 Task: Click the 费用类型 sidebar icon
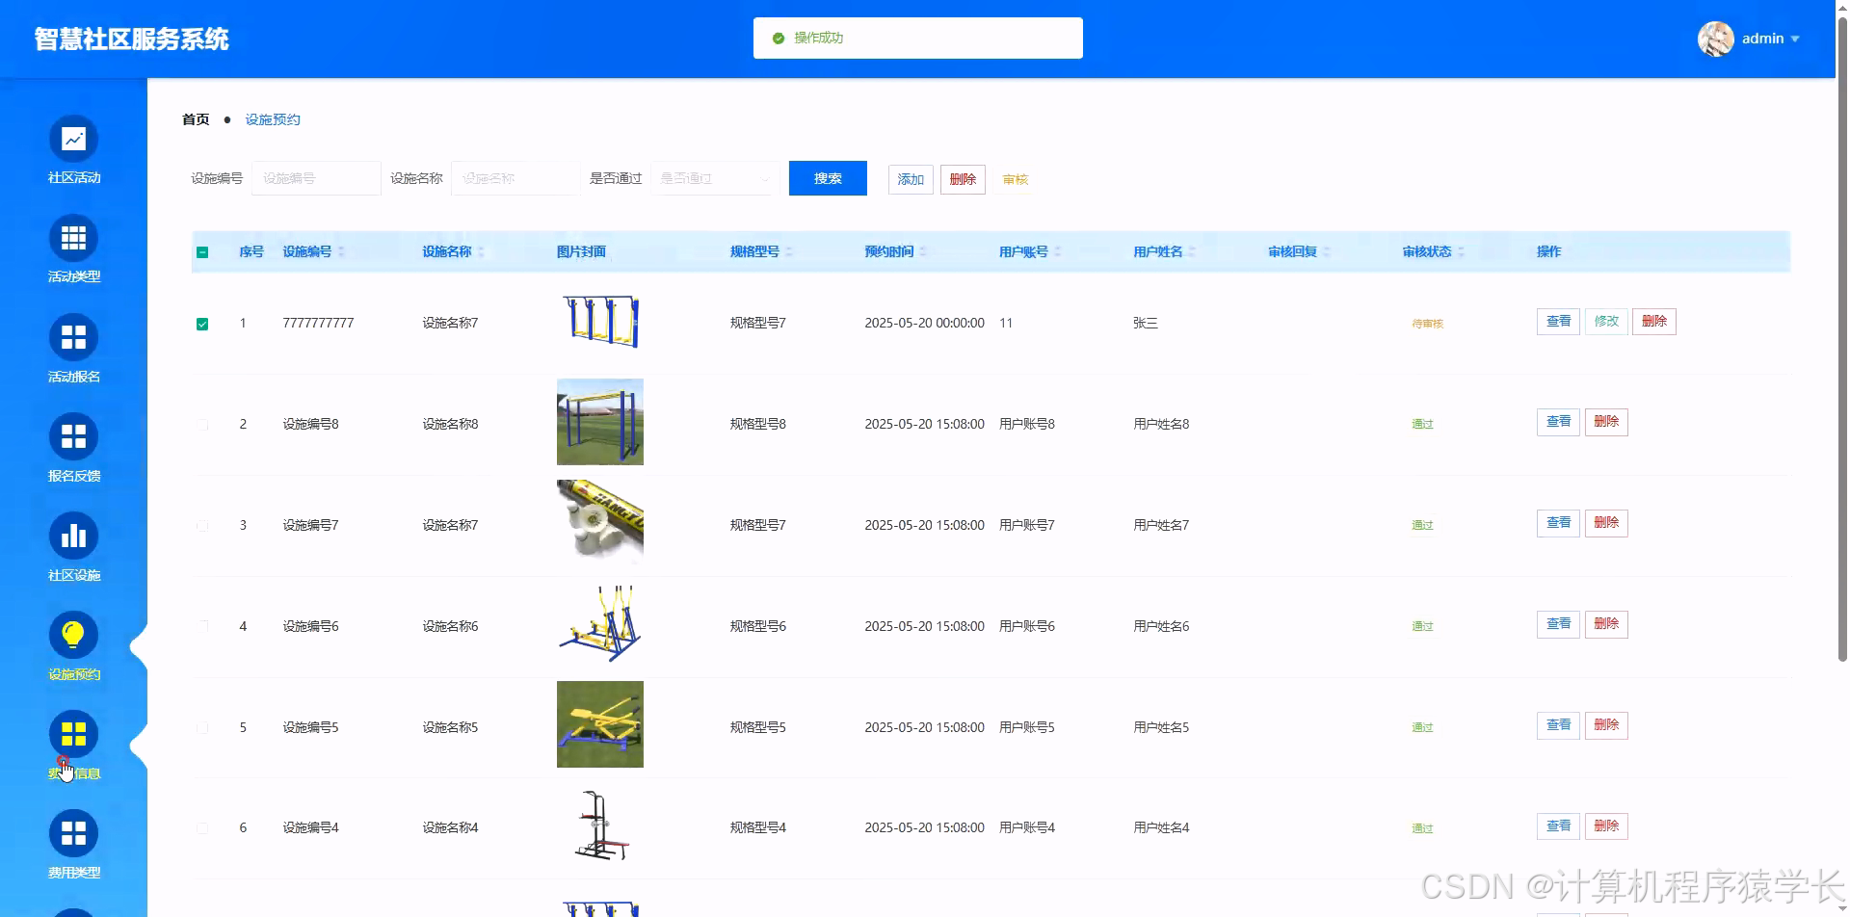point(73,834)
